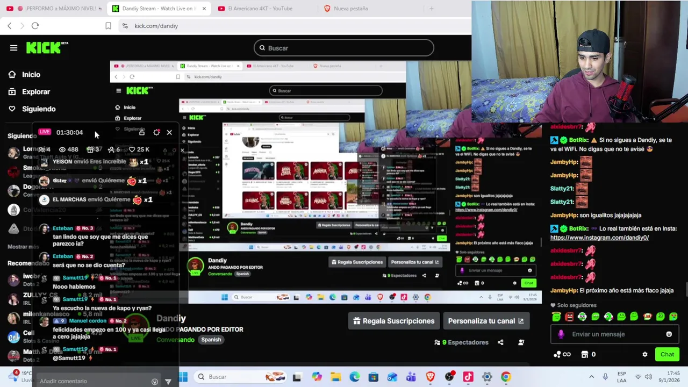Open the instagram.com/dandiy0 link in chat
Screen dimensions: 688x387
pos(599,238)
